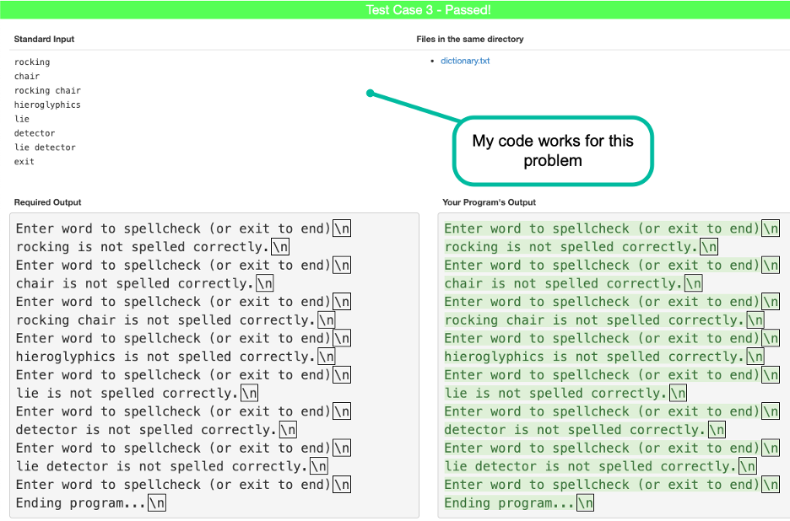Click the \n marker after 'Ending program...' in Your Program's Output
Viewport: 790px width, 521px height.
coord(587,502)
